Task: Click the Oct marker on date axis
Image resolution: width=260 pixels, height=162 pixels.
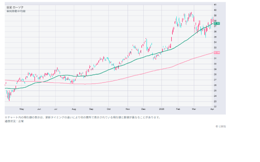Action: click(x=108, y=109)
